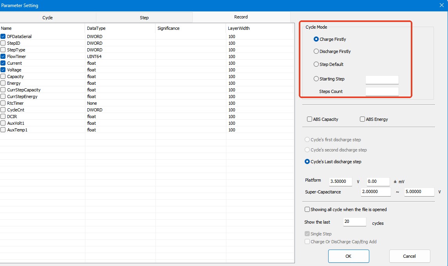Enable the AuxTemp1 checkbox
This screenshot has width=448, height=266.
pyautogui.click(x=3, y=130)
